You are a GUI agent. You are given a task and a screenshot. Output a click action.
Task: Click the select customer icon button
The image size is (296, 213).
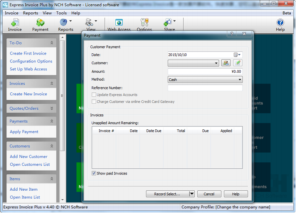click(226, 63)
